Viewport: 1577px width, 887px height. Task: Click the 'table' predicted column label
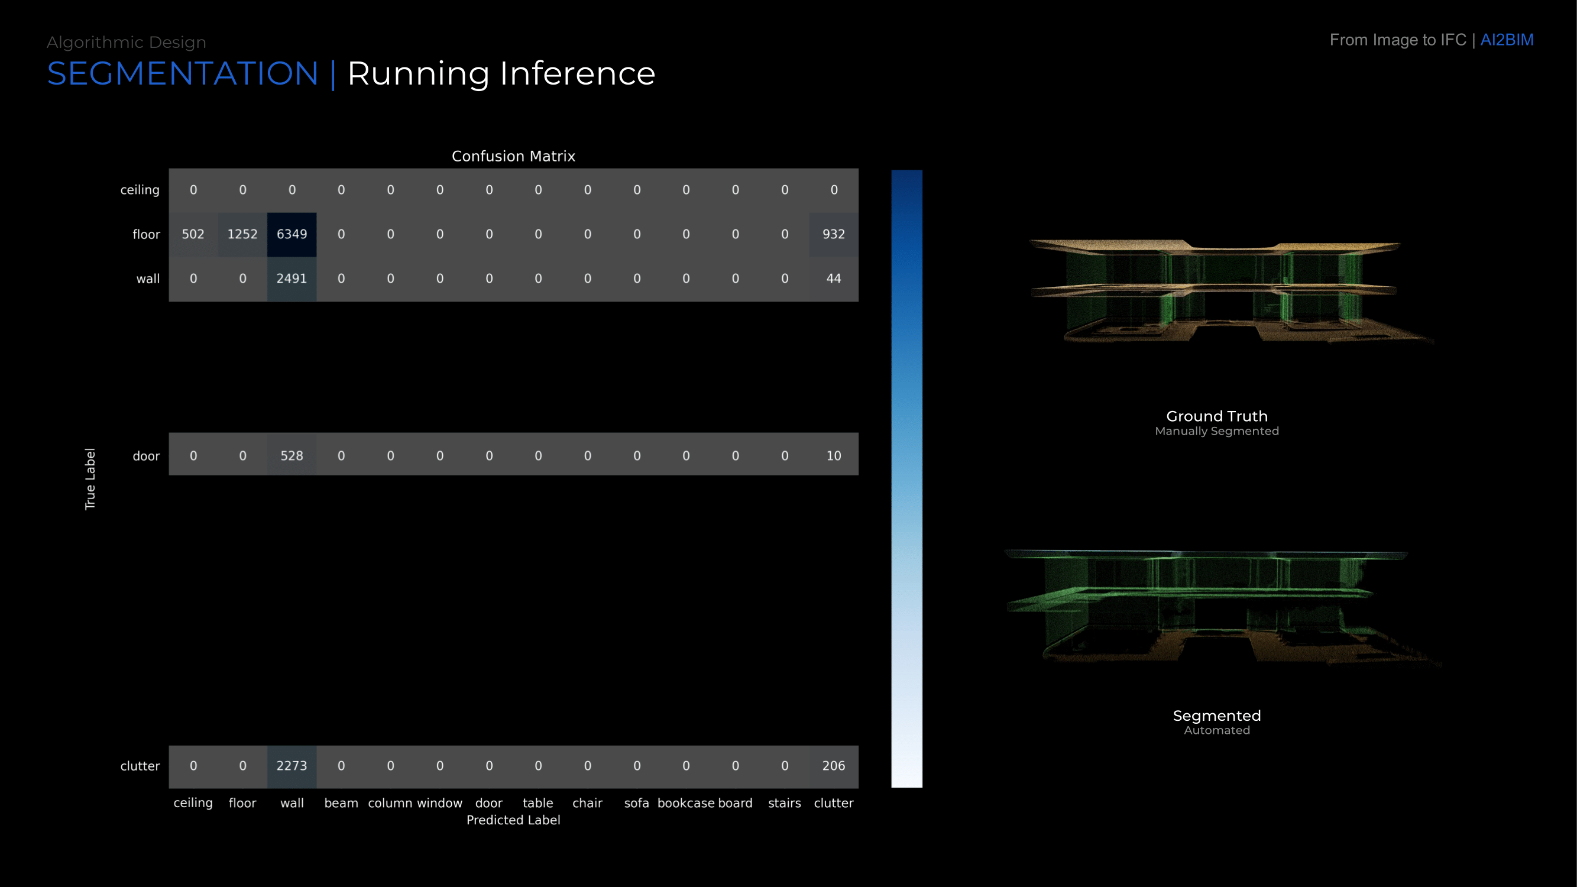pyautogui.click(x=537, y=803)
